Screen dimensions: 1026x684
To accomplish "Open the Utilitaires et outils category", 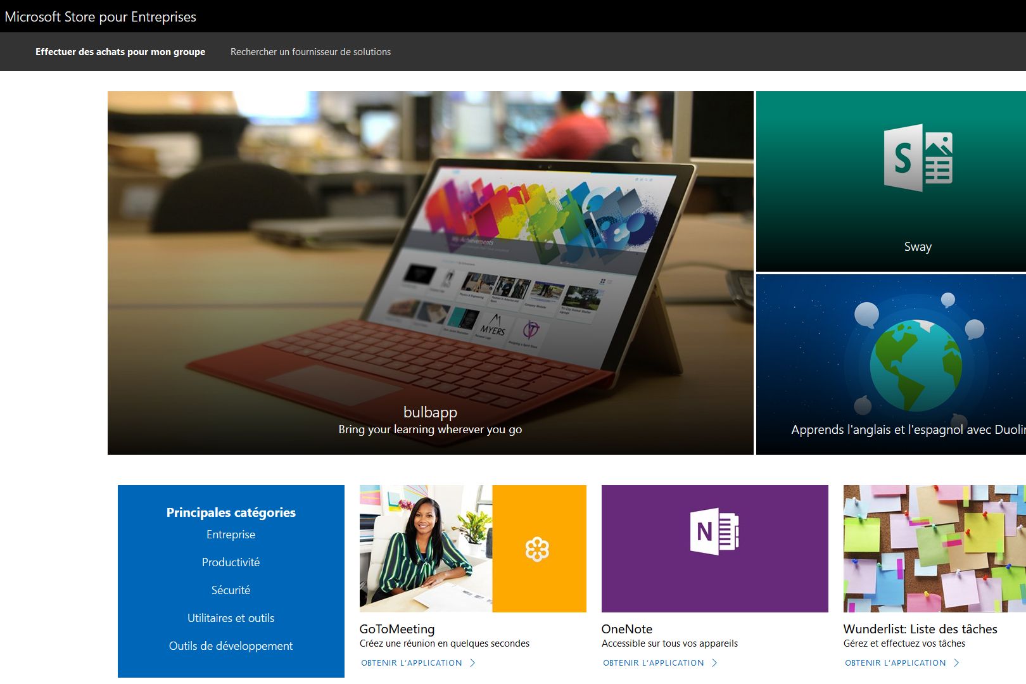I will (231, 618).
